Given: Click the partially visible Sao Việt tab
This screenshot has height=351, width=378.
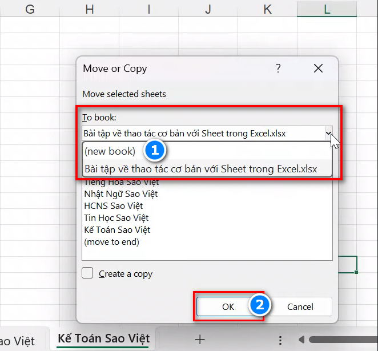Looking at the screenshot, I should coord(17,341).
